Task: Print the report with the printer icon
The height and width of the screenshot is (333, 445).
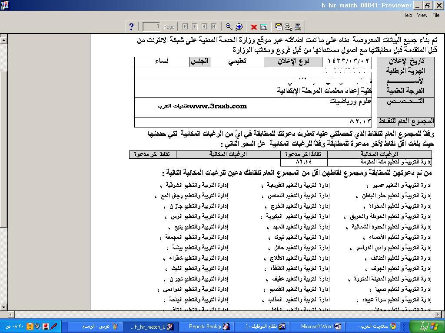Action: click(x=298, y=26)
